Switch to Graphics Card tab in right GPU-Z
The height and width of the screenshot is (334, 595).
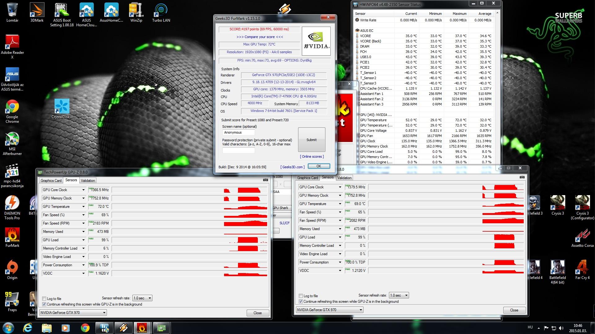308,178
